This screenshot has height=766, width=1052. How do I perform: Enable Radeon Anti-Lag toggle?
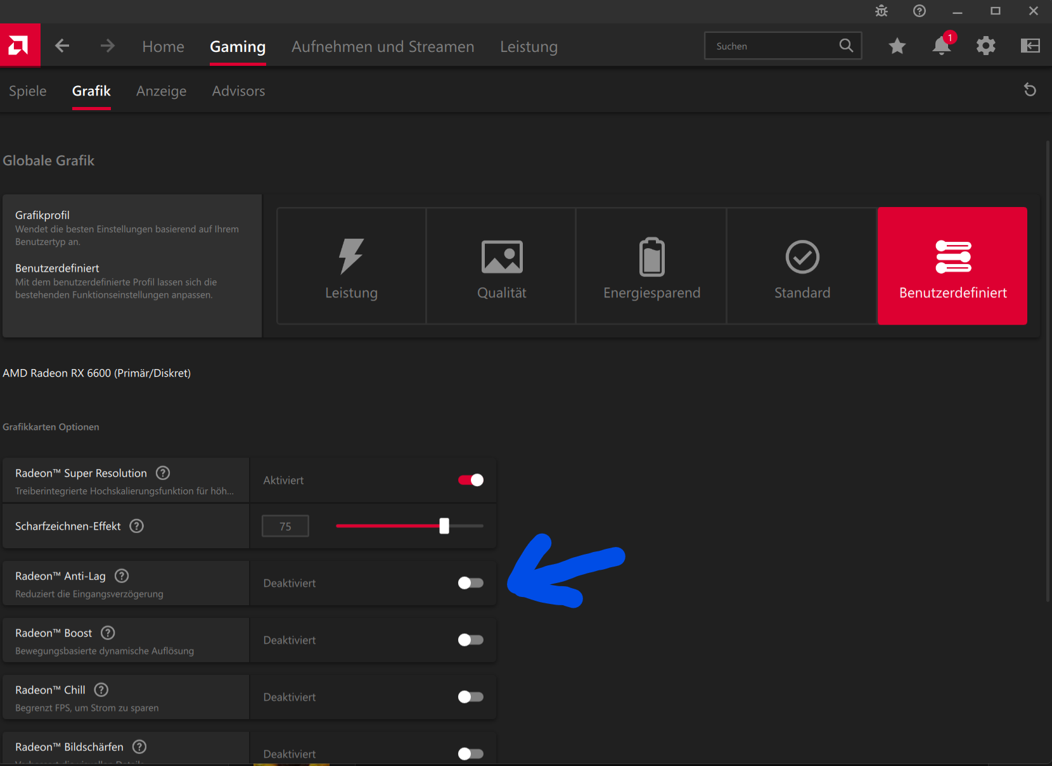(x=471, y=582)
